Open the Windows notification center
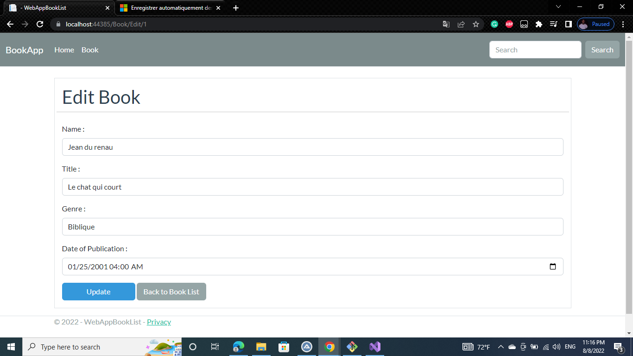 [618, 347]
